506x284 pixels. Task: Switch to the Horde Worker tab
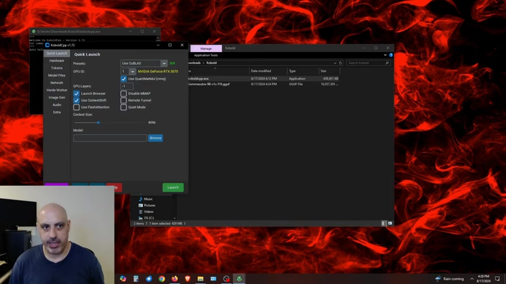(57, 91)
